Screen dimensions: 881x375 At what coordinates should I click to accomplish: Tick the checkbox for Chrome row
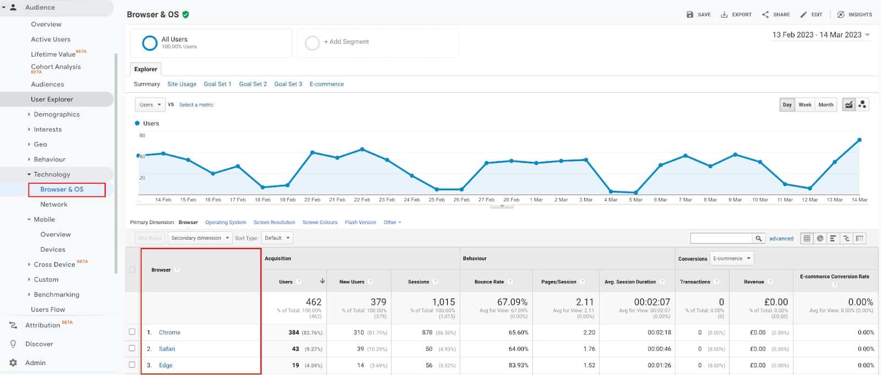[132, 332]
